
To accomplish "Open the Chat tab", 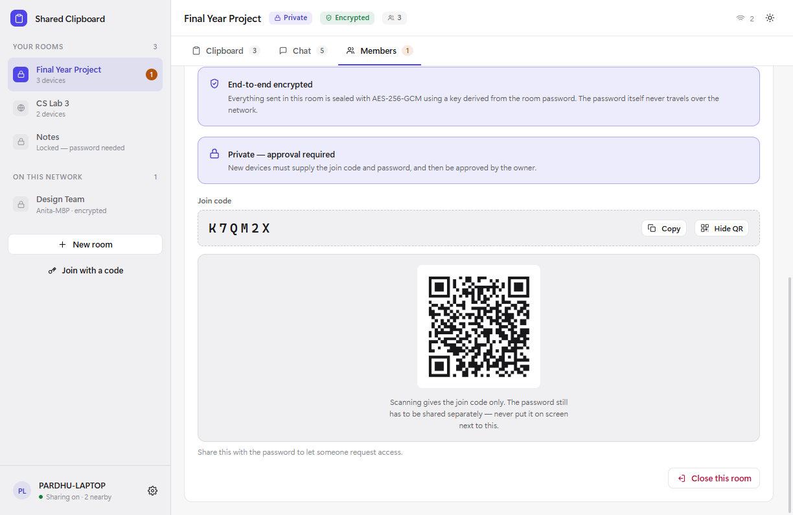I will [303, 51].
